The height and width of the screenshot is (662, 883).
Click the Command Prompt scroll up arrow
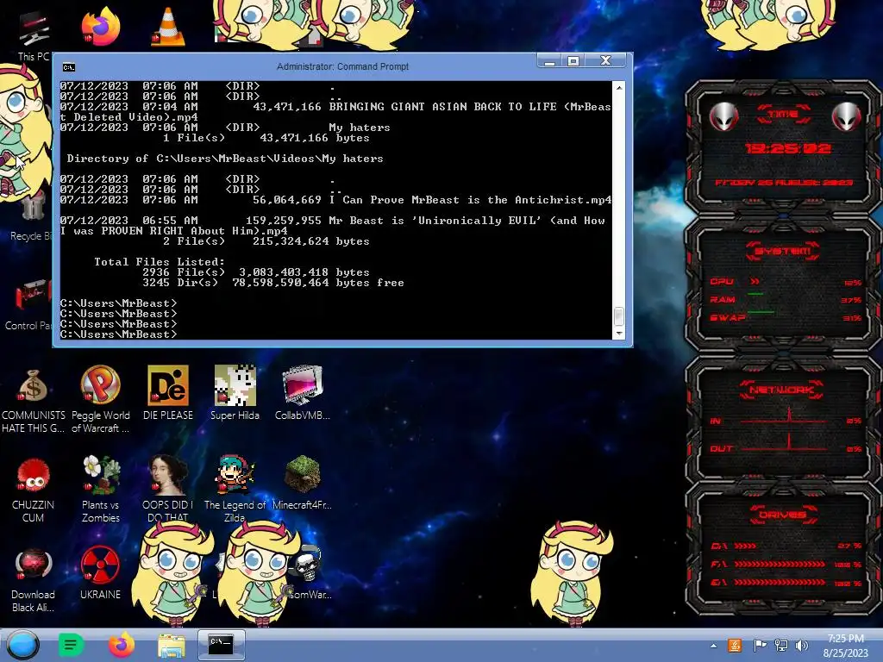(619, 88)
